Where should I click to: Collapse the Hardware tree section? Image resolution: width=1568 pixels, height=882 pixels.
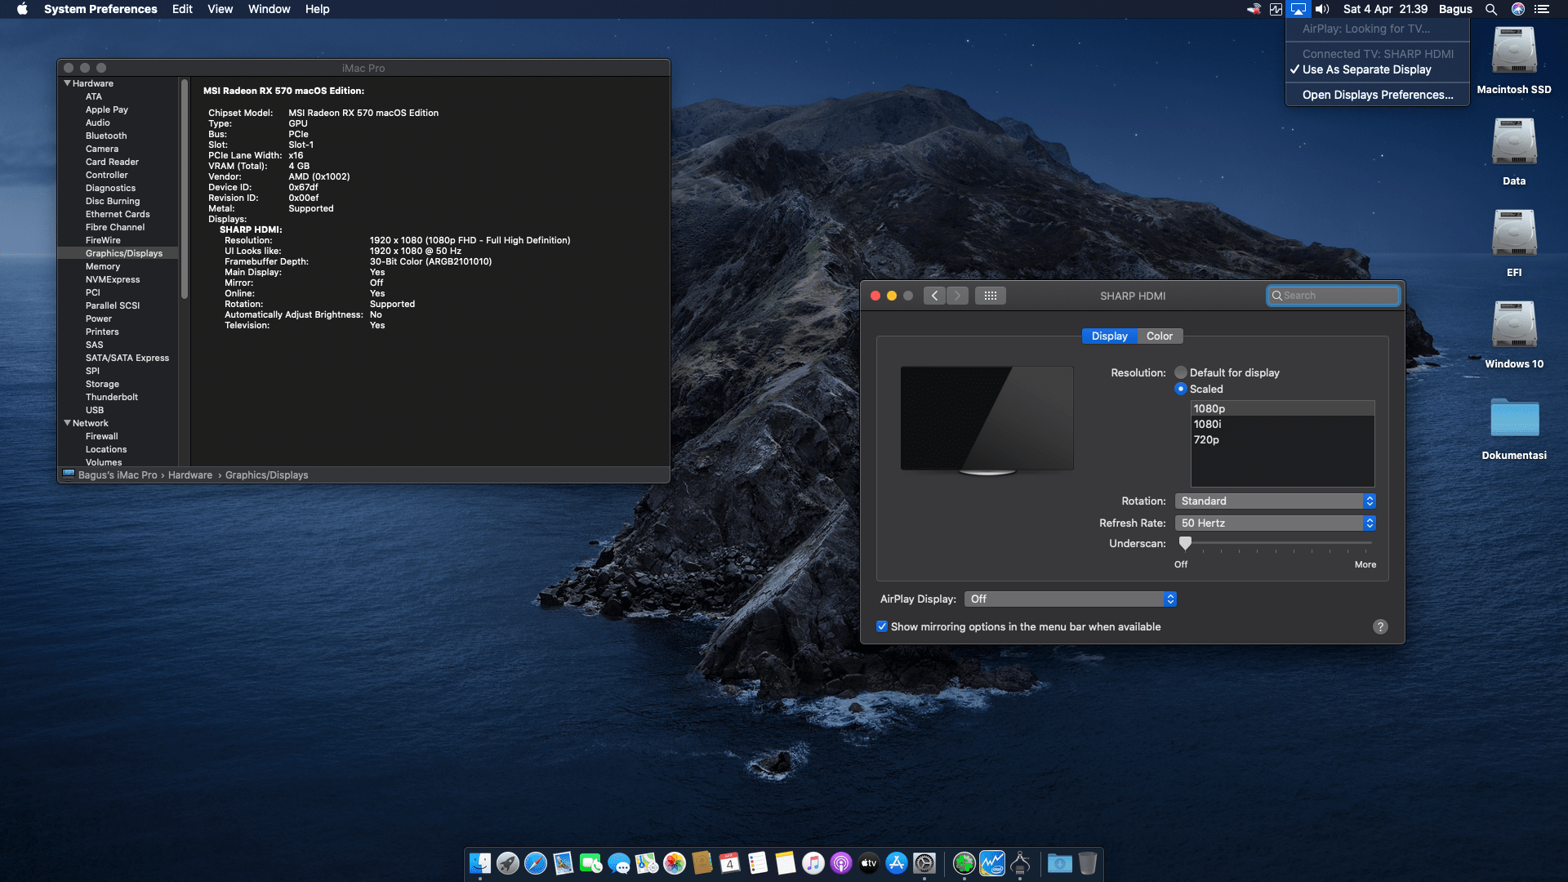click(67, 83)
